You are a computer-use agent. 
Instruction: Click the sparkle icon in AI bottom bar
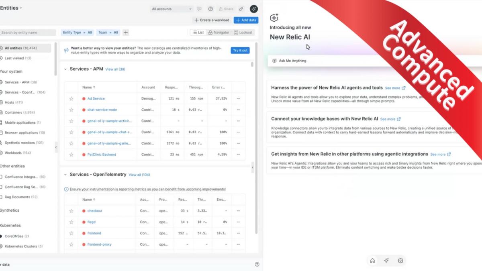[386, 261]
